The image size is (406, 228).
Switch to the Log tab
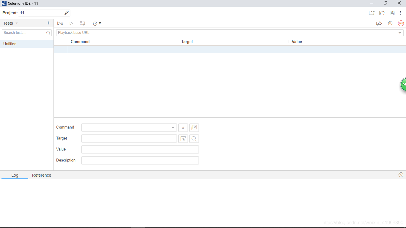15,175
